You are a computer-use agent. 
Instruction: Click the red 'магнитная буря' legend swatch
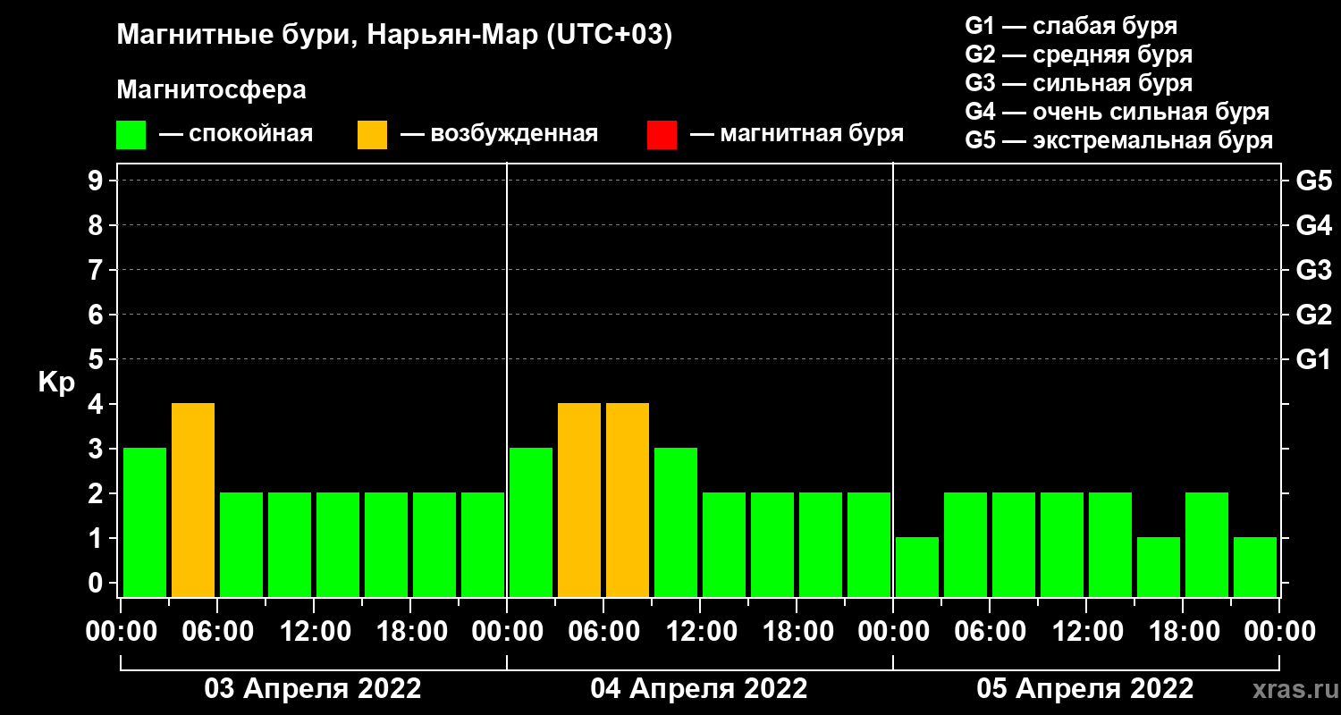[x=662, y=135]
